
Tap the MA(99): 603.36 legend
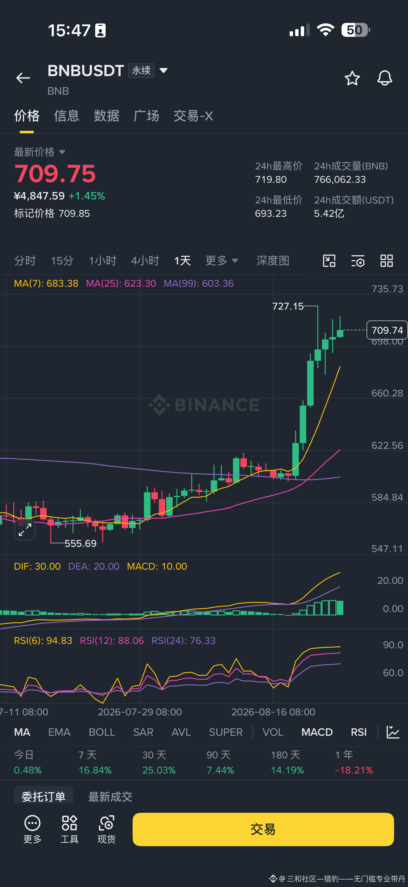(198, 283)
